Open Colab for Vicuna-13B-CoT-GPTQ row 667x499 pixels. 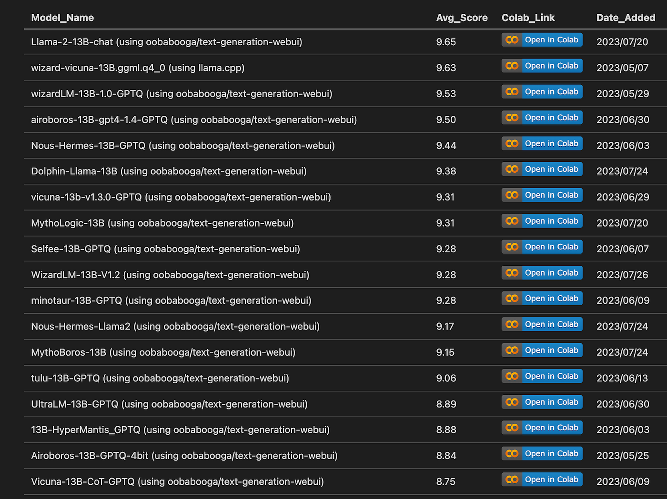(542, 479)
